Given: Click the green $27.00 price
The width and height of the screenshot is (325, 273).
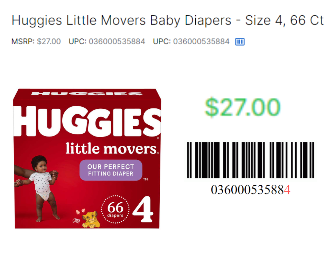Looking at the screenshot, I should pos(242,107).
